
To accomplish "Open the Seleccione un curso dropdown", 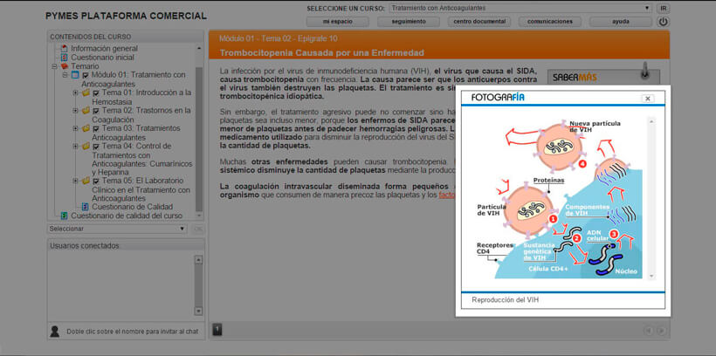I will [520, 8].
